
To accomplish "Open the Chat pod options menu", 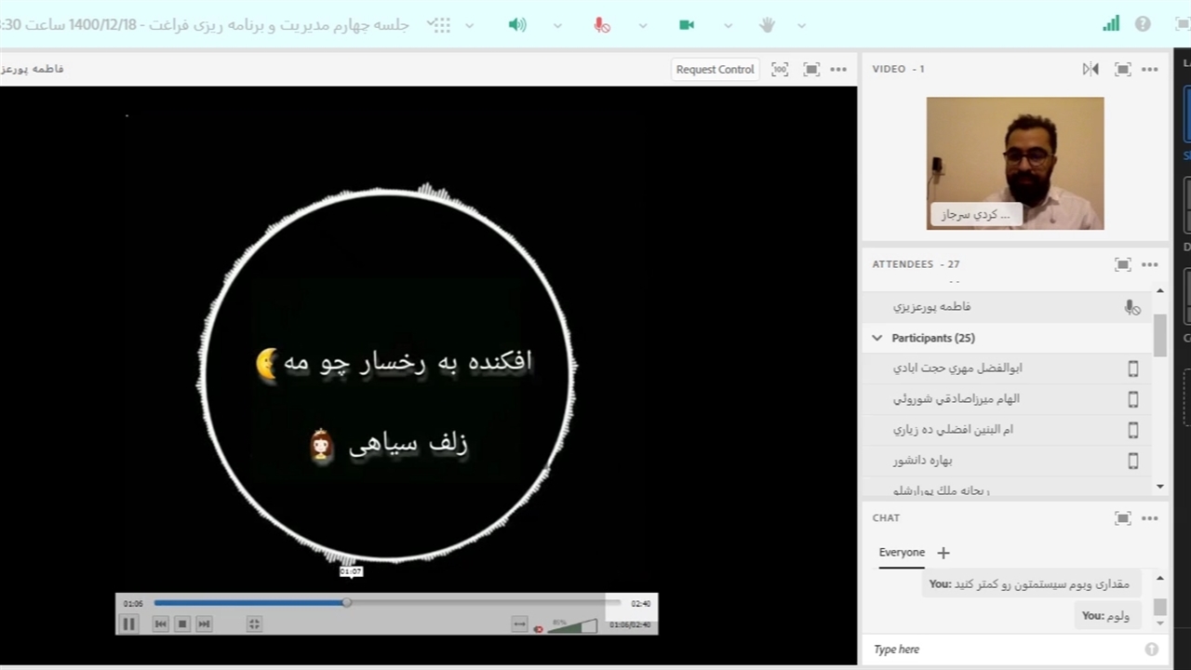I will click(1150, 518).
